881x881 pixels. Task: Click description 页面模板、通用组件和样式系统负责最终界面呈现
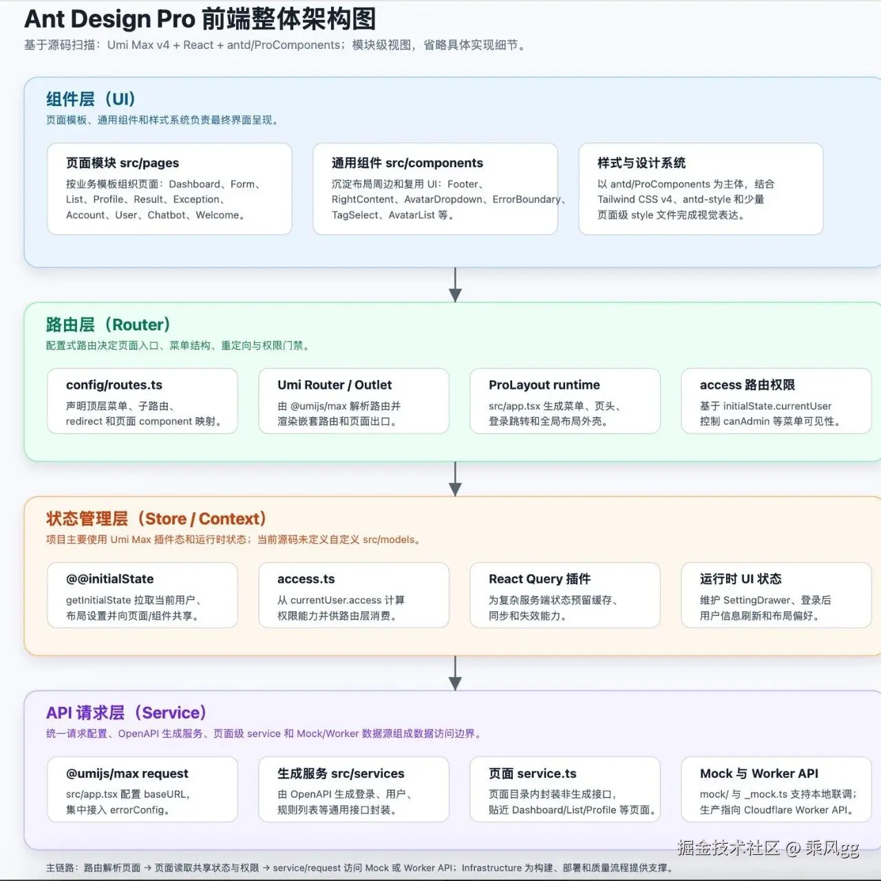pos(164,120)
